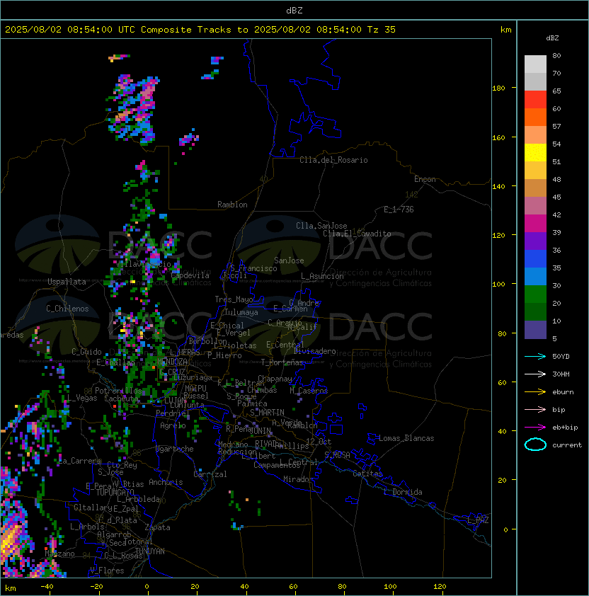Click the S_MARTIN map label
The width and height of the screenshot is (589, 596).
click(267, 413)
